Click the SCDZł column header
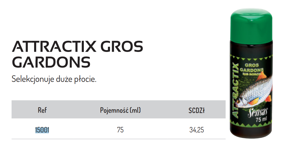Image resolution: width=285 pixels, height=155 pixels. click(196, 110)
